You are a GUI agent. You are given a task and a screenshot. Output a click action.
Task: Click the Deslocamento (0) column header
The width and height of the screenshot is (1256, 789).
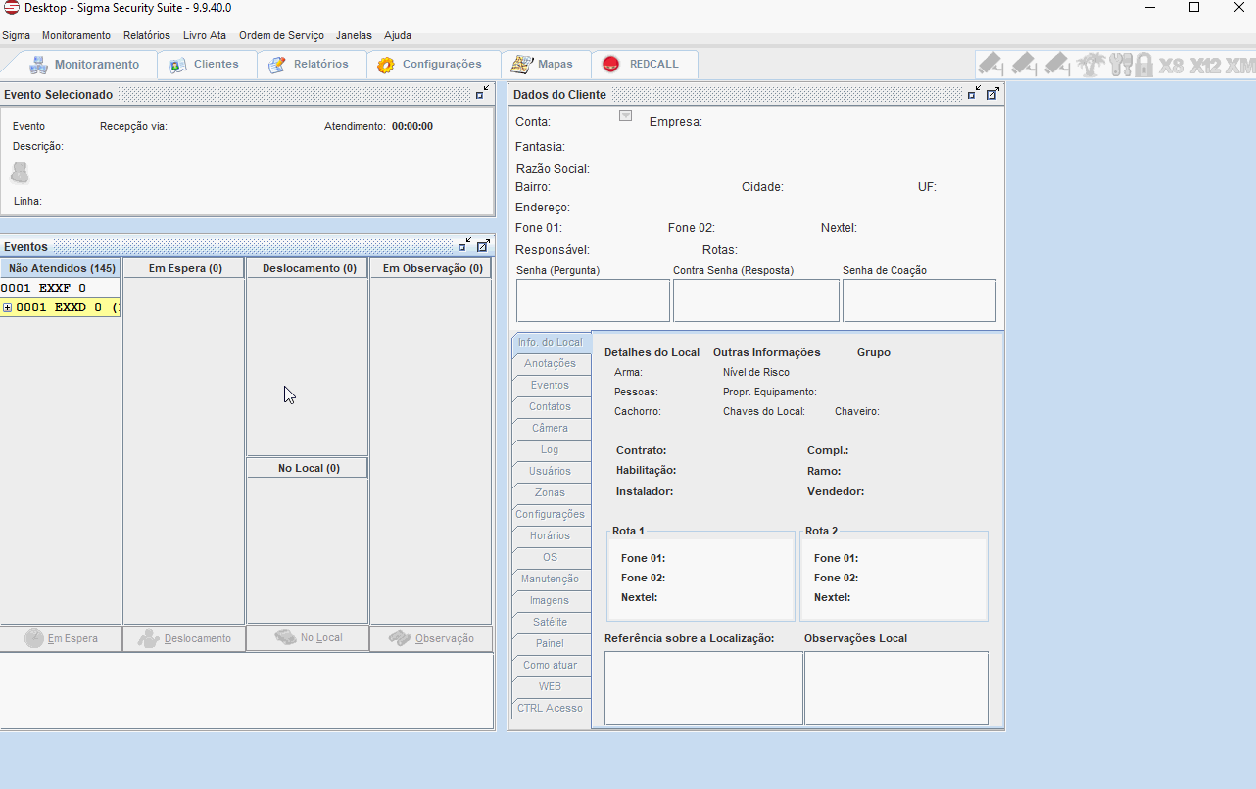[x=309, y=268]
